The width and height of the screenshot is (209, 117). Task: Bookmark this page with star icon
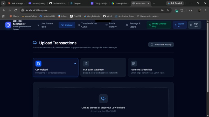point(168,10)
